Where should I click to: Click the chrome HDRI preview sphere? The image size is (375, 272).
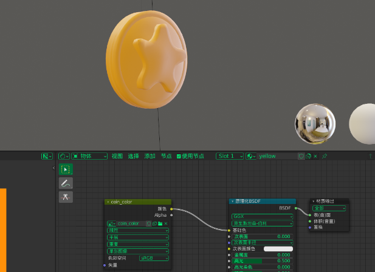click(315, 124)
